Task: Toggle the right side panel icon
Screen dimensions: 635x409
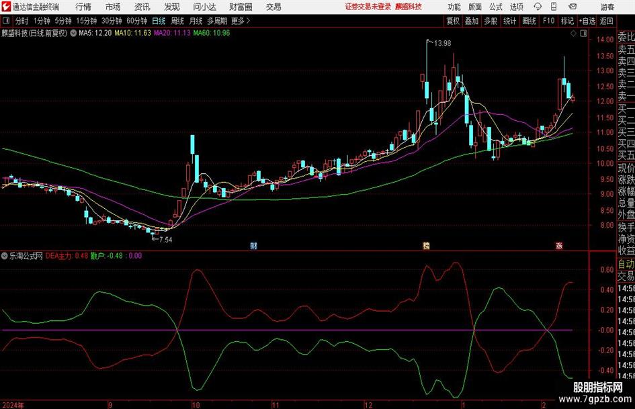Action: click(583, 34)
